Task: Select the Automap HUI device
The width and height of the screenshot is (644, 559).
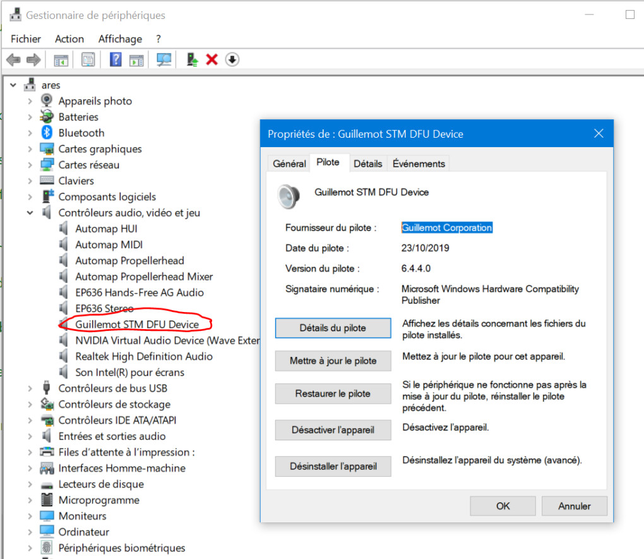Action: point(106,229)
